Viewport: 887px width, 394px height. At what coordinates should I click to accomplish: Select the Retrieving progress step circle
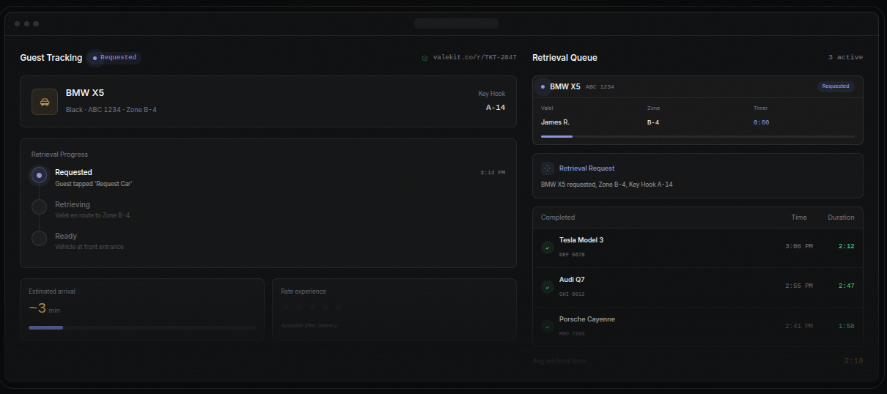tap(40, 207)
